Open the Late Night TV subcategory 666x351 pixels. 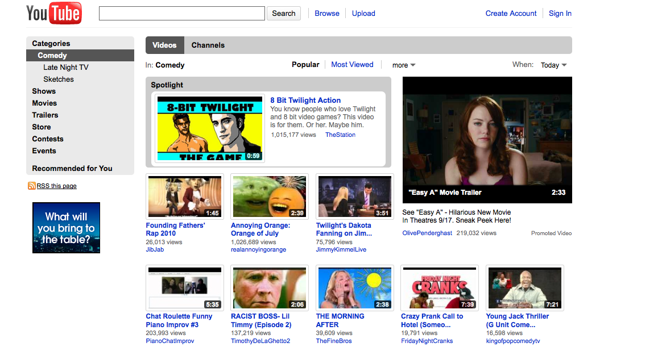pyautogui.click(x=66, y=68)
